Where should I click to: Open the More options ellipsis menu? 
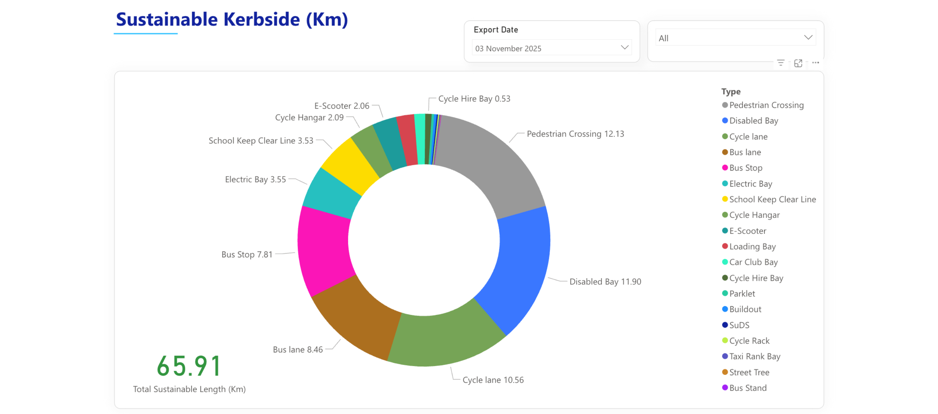click(815, 63)
